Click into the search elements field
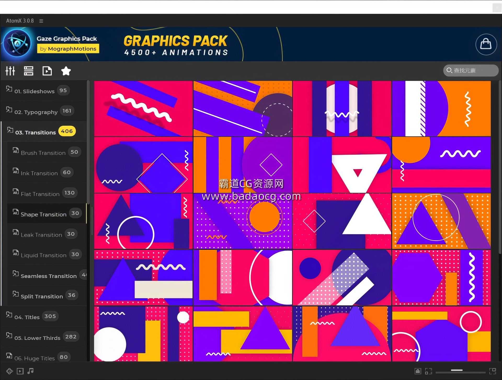The width and height of the screenshot is (502, 380). tap(471, 71)
